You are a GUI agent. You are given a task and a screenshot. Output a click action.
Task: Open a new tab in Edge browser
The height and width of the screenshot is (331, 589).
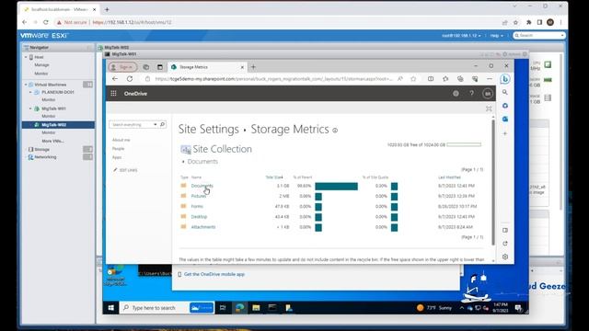[253, 67]
